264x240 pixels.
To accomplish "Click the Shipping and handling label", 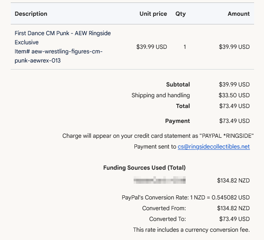I will (160, 95).
